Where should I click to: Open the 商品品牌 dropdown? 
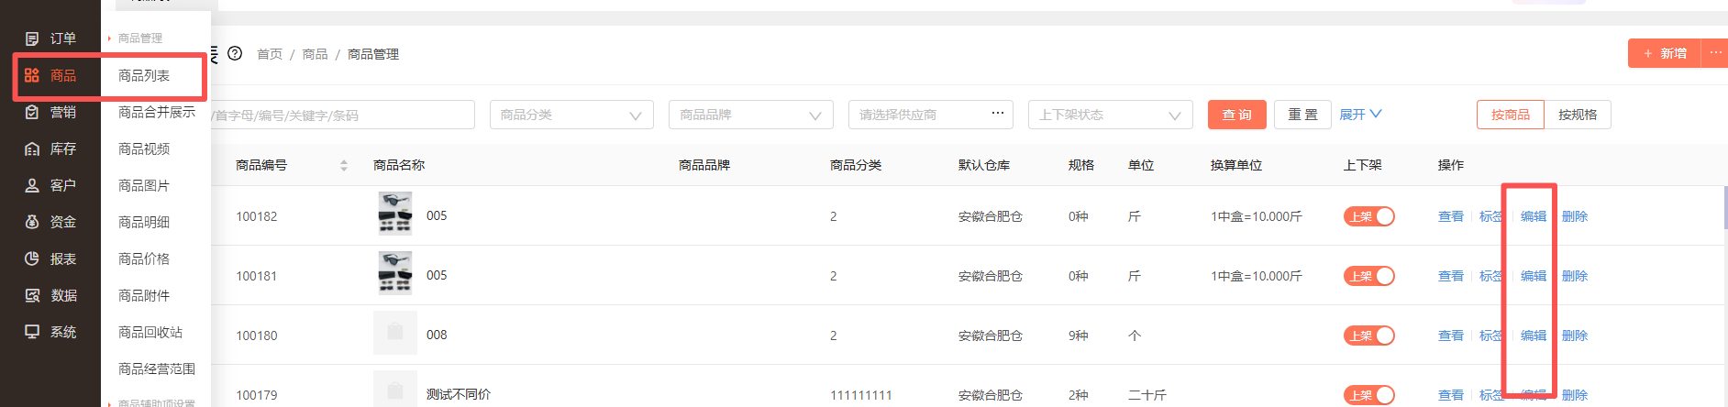coord(751,115)
